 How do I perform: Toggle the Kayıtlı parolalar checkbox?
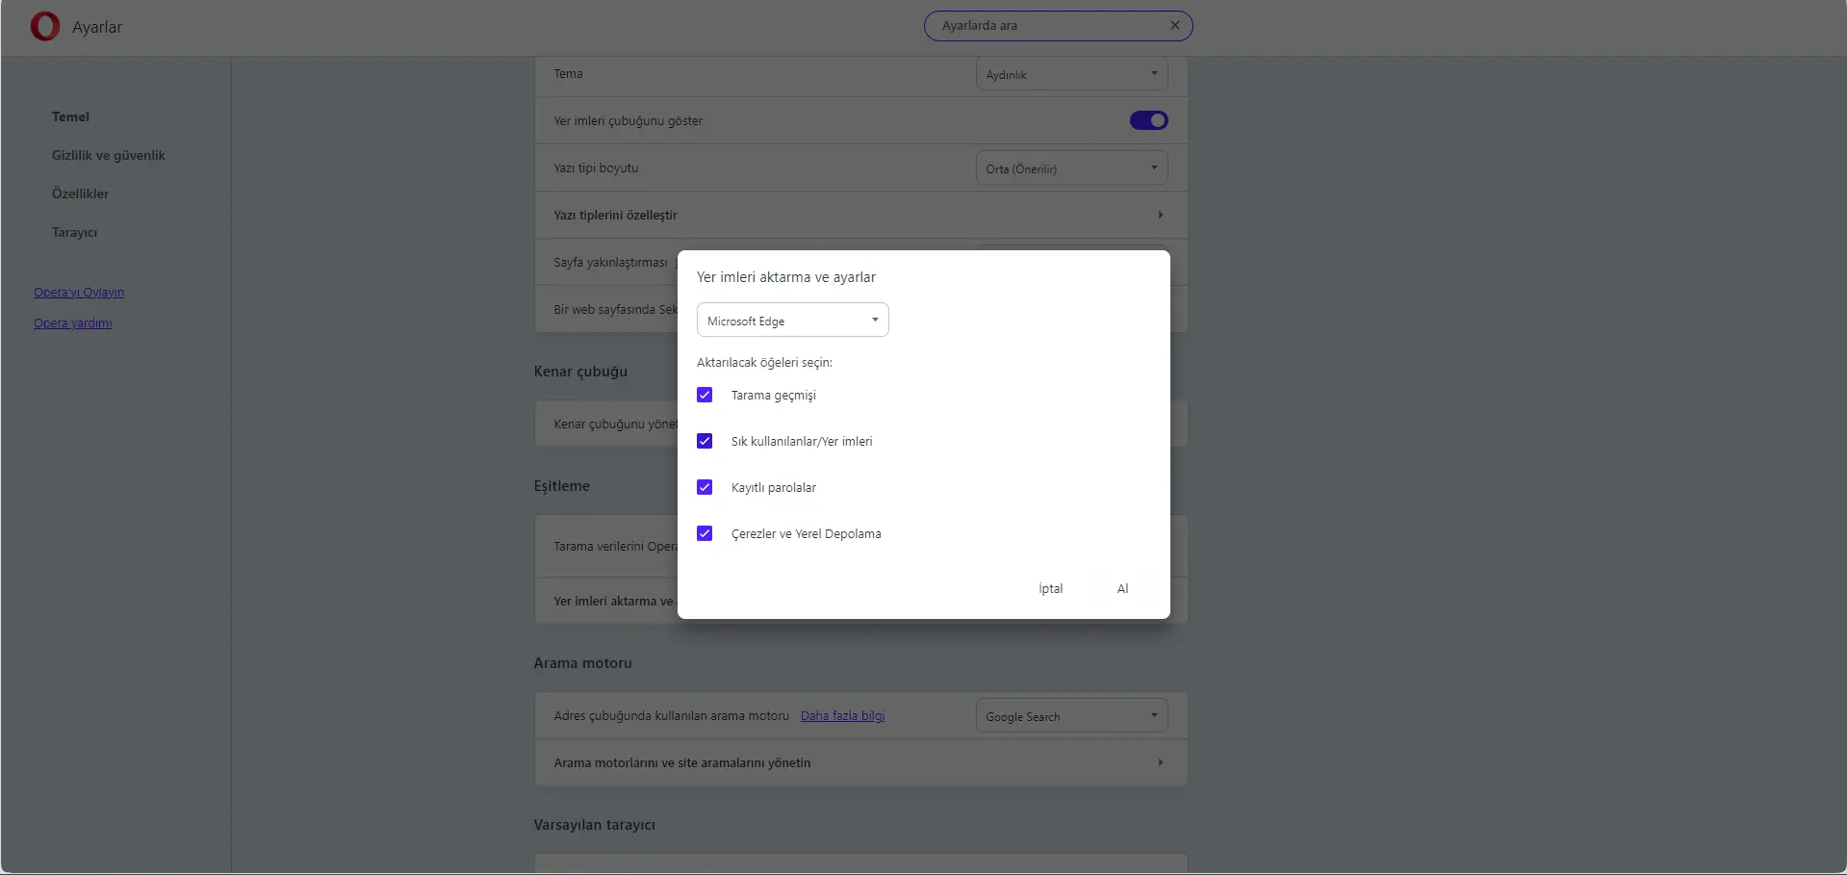(705, 487)
